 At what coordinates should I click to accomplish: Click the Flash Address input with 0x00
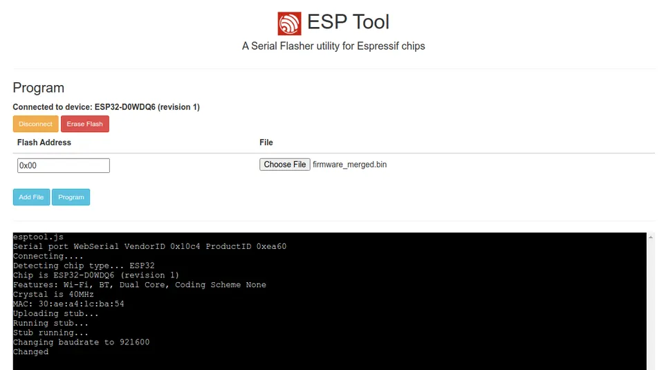pyautogui.click(x=64, y=165)
